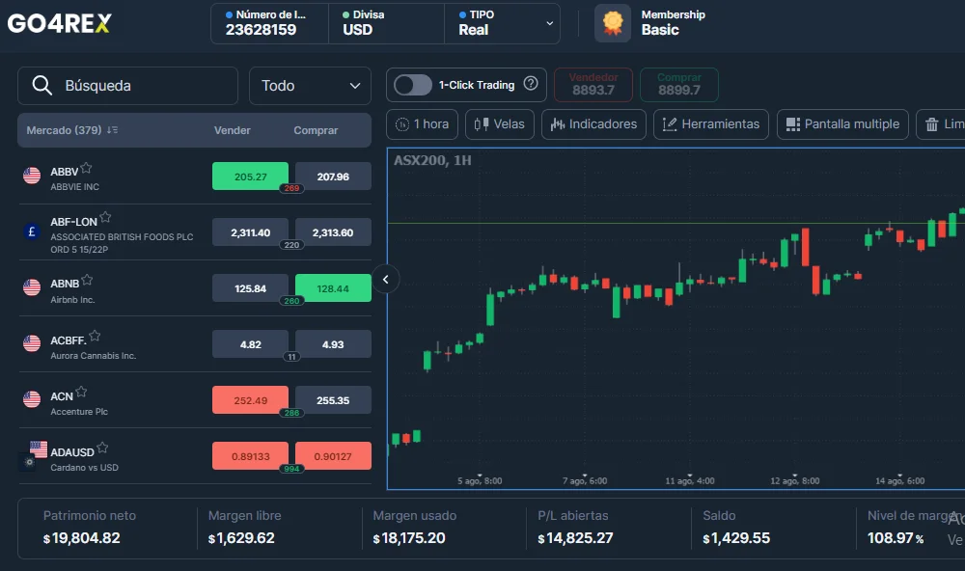Click the Divisa USD field
The height and width of the screenshot is (571, 965).
[387, 23]
